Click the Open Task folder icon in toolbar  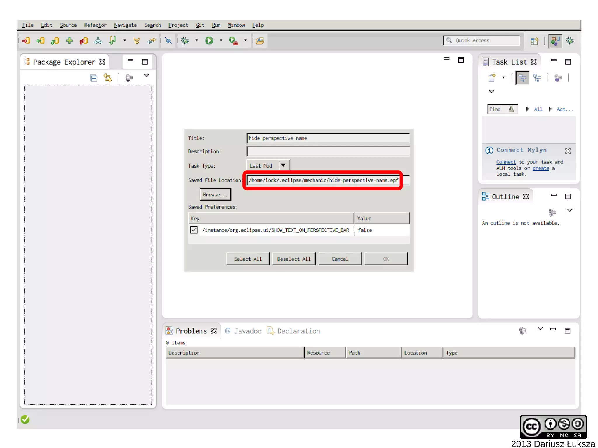[x=260, y=41]
